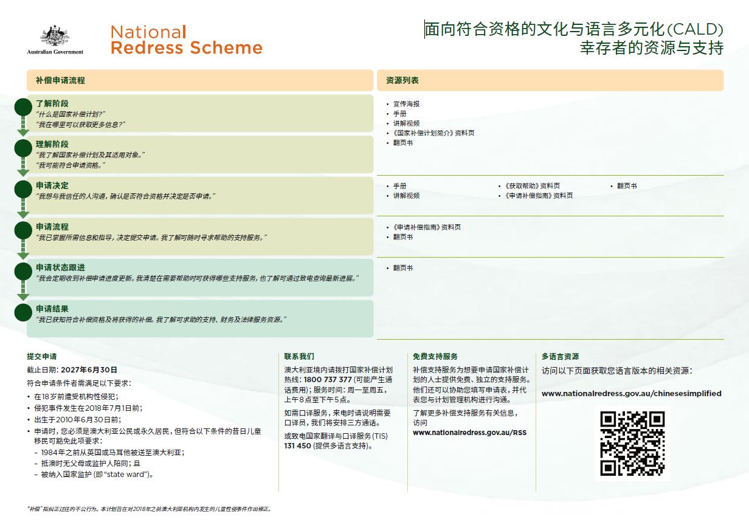Select the quote “什么是国家补偿计划?”
Viewport: 749px width, 525px height.
pyautogui.click(x=71, y=114)
